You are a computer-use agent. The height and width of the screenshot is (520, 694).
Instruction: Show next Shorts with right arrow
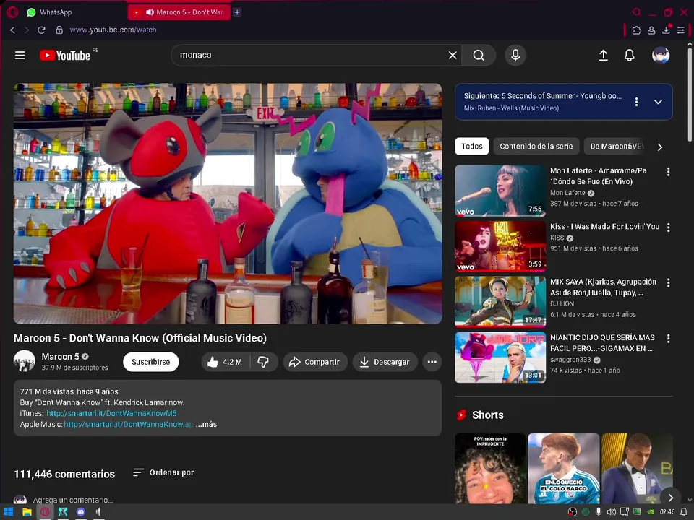670,498
